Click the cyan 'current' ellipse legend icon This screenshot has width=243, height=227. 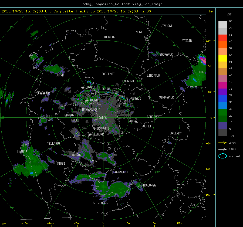click(222, 156)
